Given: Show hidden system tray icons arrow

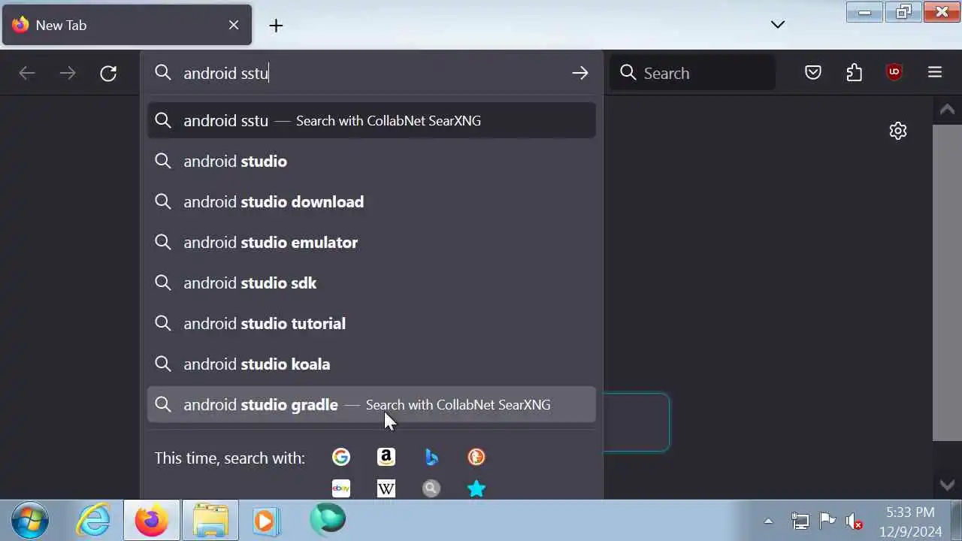Looking at the screenshot, I should [768, 521].
